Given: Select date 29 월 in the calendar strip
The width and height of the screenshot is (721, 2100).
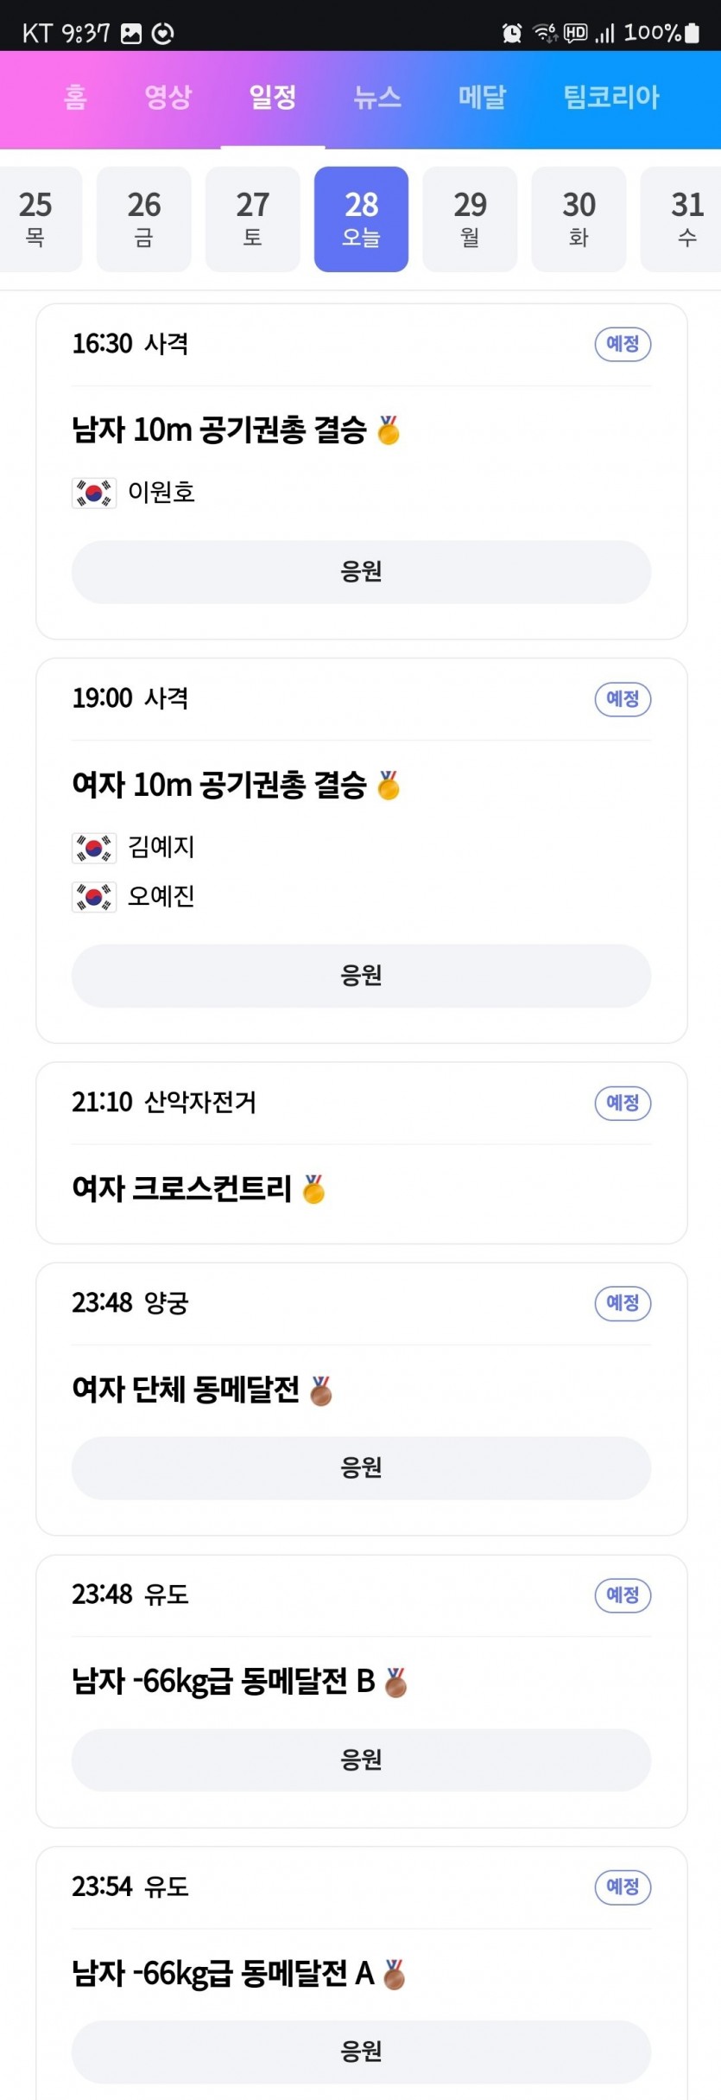Looking at the screenshot, I should pyautogui.click(x=470, y=219).
